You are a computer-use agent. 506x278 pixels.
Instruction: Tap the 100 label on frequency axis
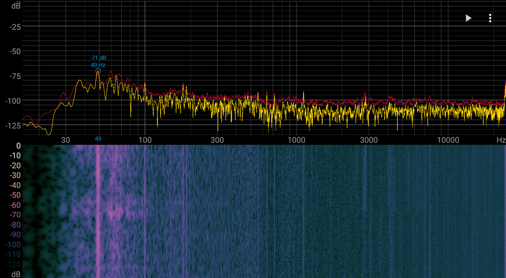(145, 140)
